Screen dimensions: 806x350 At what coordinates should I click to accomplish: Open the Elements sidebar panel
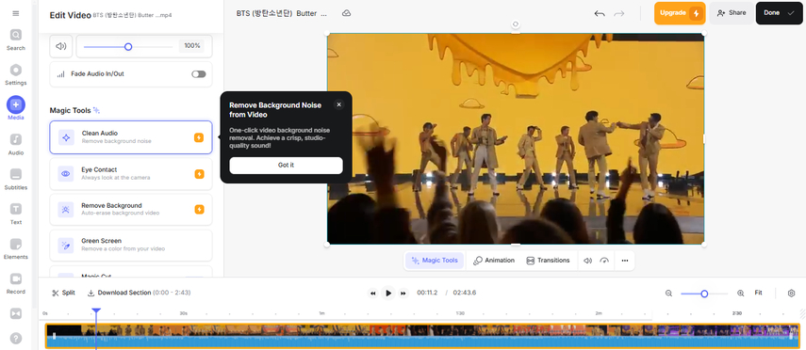pyautogui.click(x=15, y=248)
